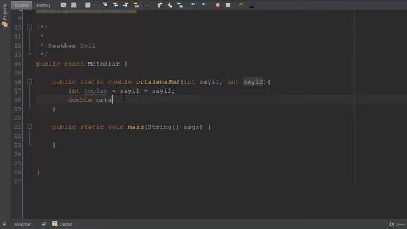Screen dimensions: 407x229
Task: Start macro recording red button
Action: [x=217, y=5]
